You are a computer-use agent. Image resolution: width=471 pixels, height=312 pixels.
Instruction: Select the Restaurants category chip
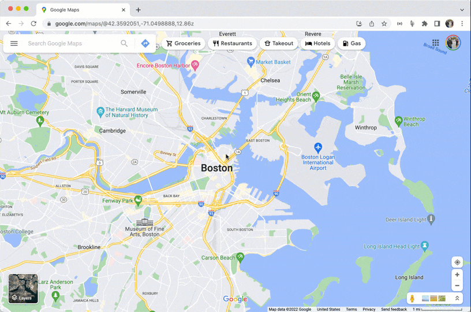pyautogui.click(x=232, y=43)
